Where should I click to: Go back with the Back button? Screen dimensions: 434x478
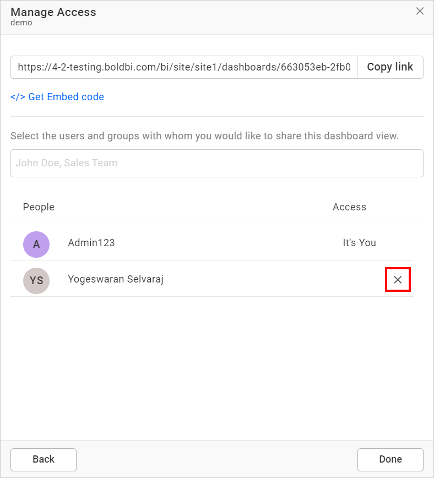[44, 459]
